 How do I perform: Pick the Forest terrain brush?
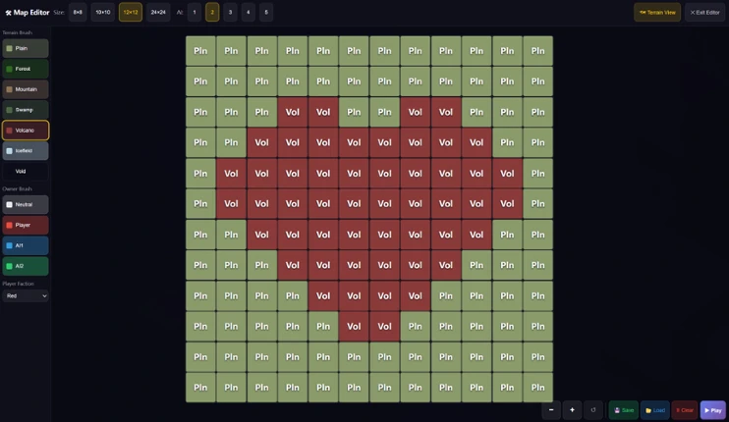tap(26, 69)
